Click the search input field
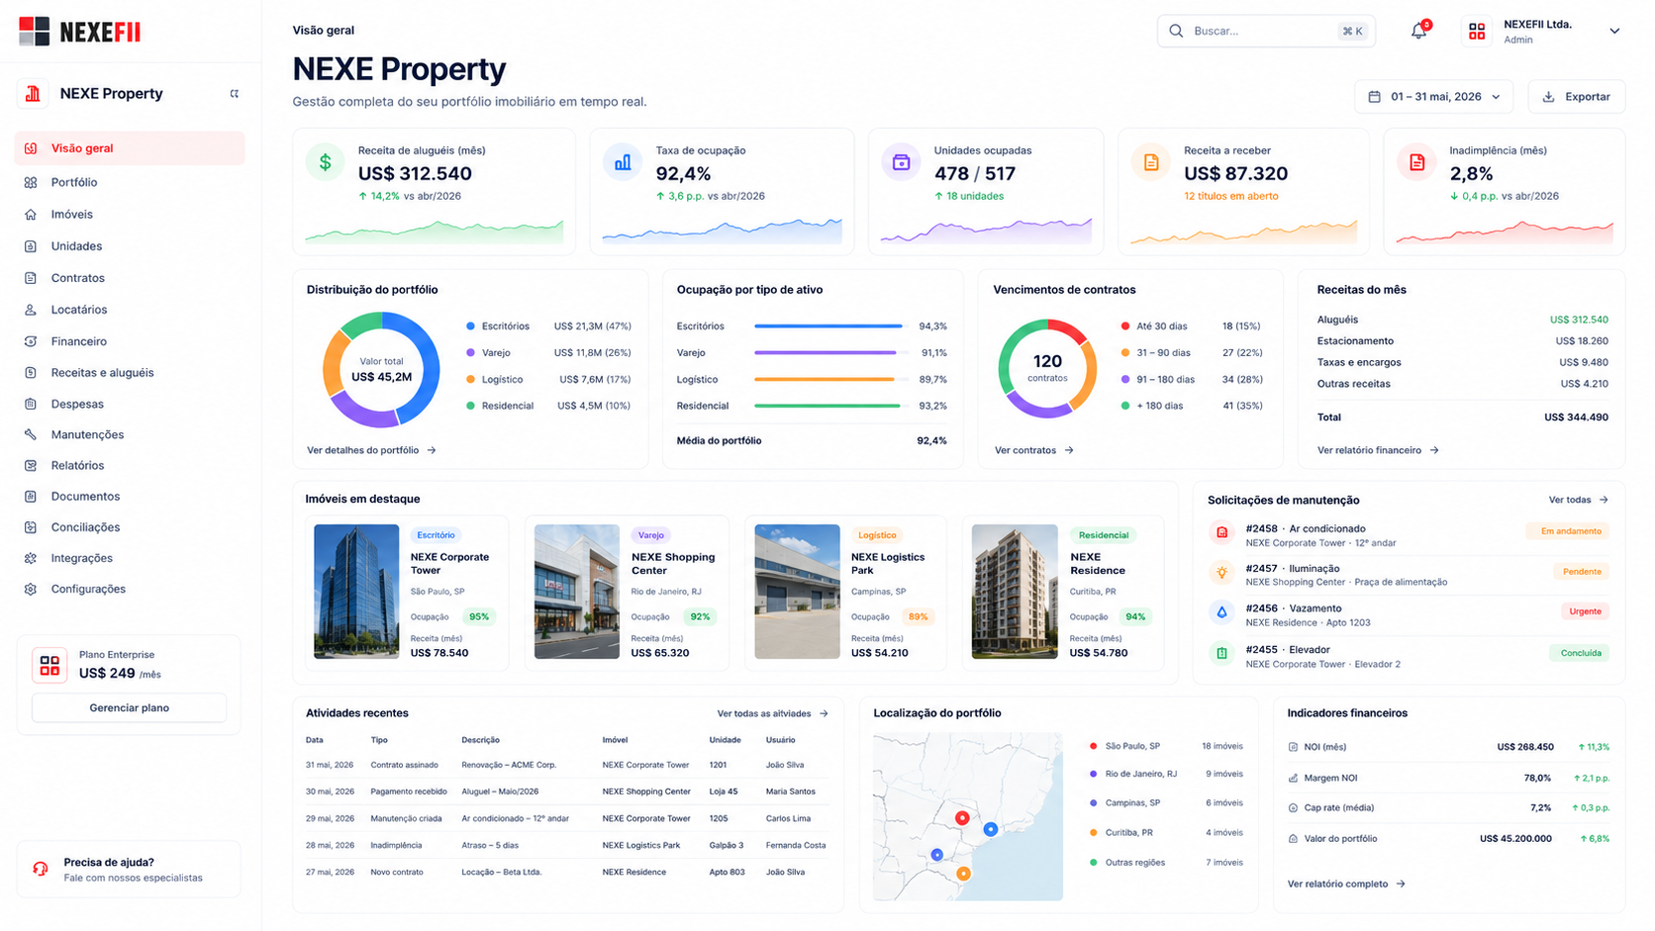 (1266, 31)
